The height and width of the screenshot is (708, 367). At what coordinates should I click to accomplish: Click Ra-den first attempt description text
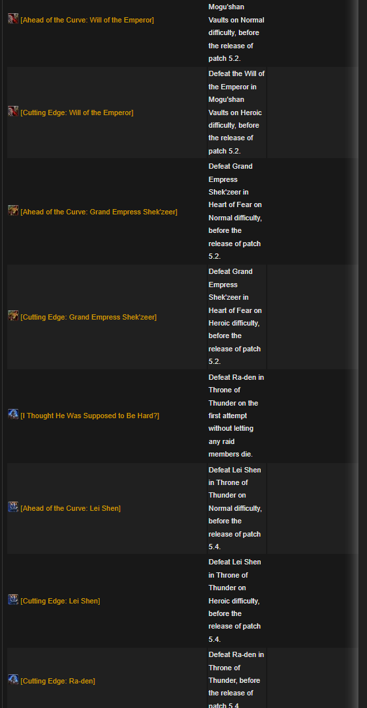click(x=236, y=416)
